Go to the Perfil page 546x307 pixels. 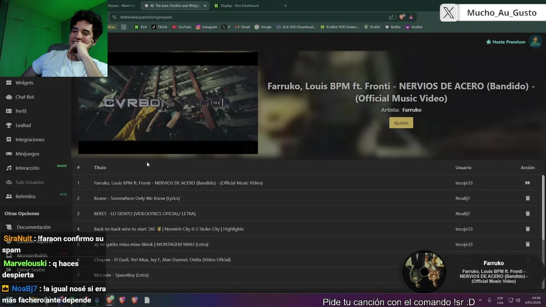pyautogui.click(x=21, y=111)
